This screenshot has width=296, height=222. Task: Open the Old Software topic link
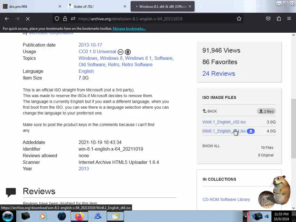[x=92, y=64]
